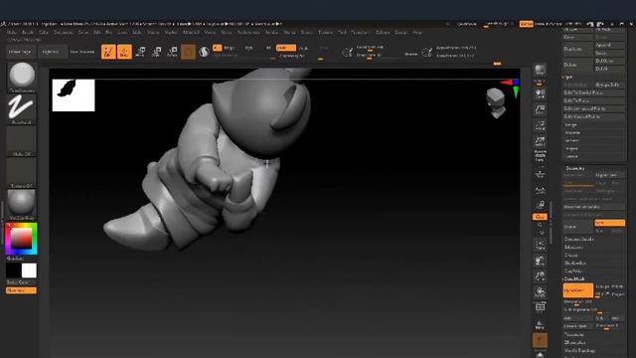The image size is (636, 358).
Task: Toggle Local Symmetry icon
Action: [540, 190]
